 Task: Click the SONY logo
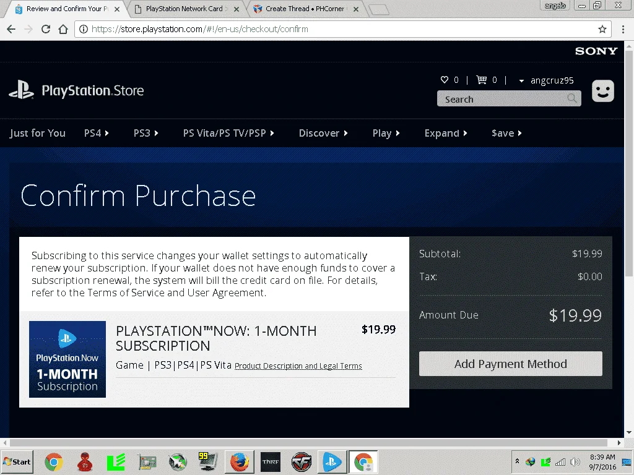(x=596, y=51)
